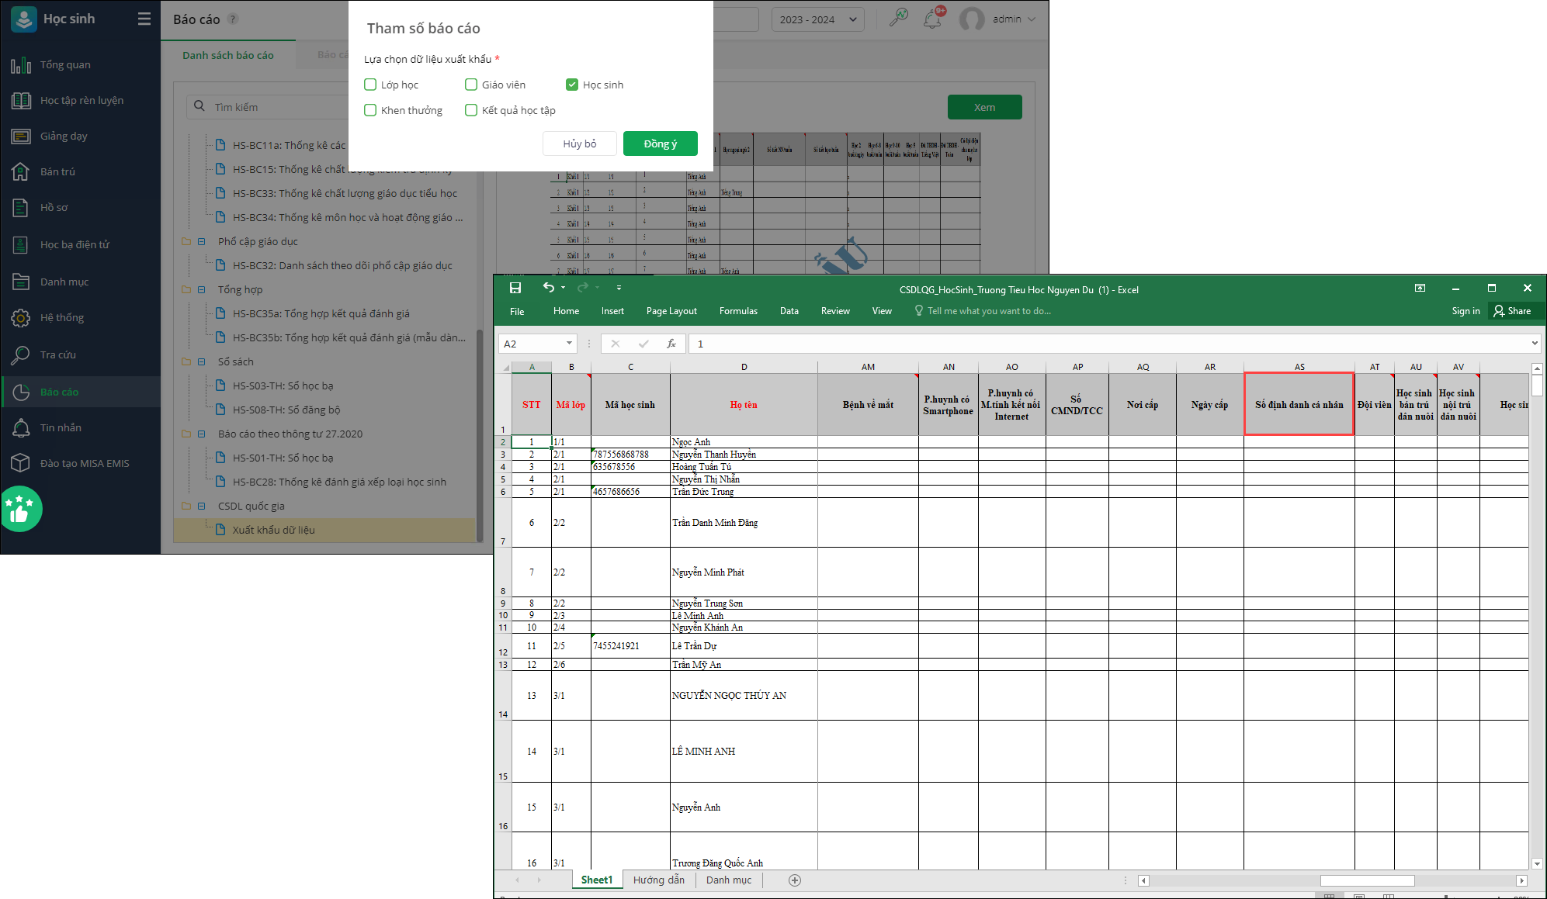Open the 2023 - 2024 school year dropdown
The image size is (1547, 899).
click(817, 19)
